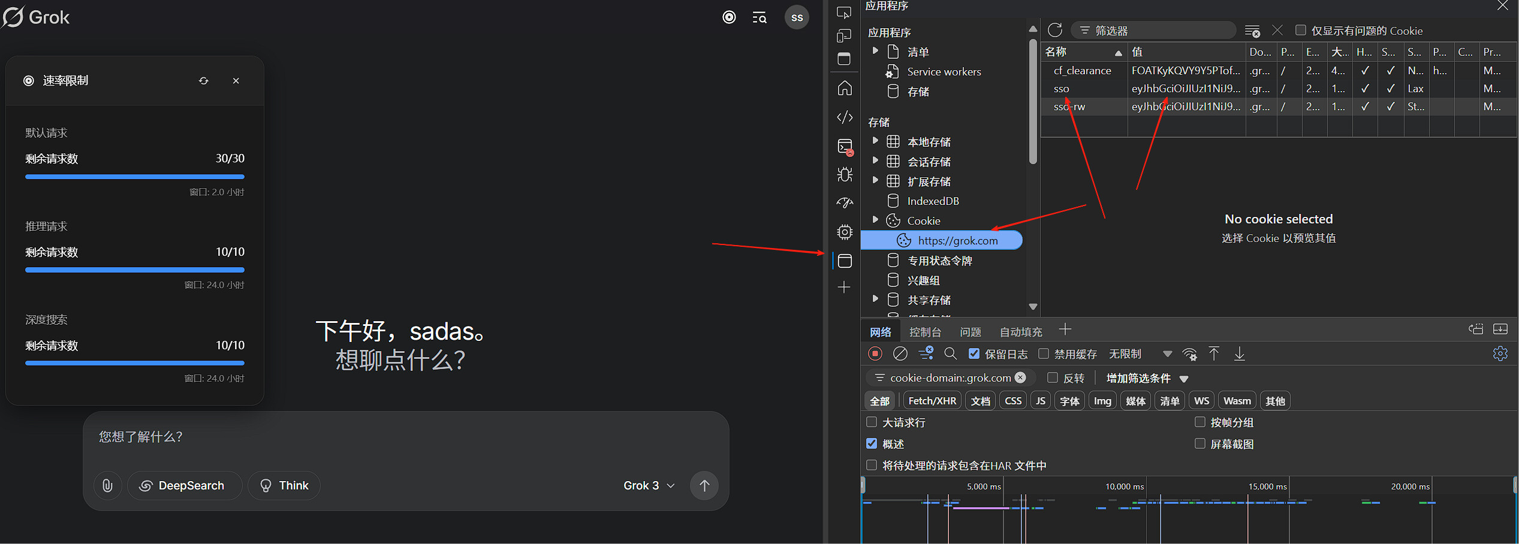Screen dimensions: 1519x544
Task: Refresh the cookie list in DevTools
Action: pos(1055,30)
